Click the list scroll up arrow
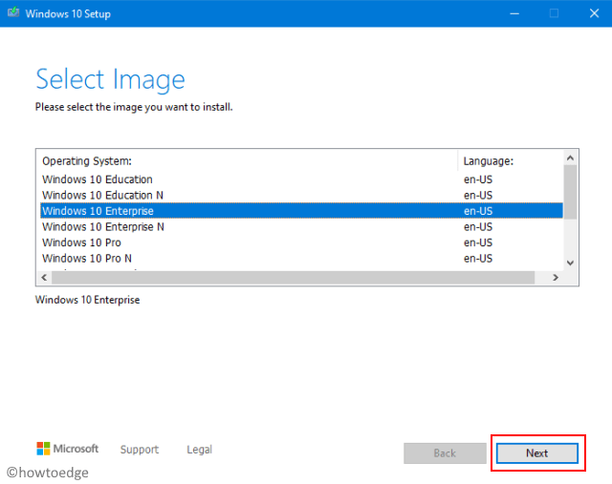The height and width of the screenshot is (484, 612). tap(570, 158)
